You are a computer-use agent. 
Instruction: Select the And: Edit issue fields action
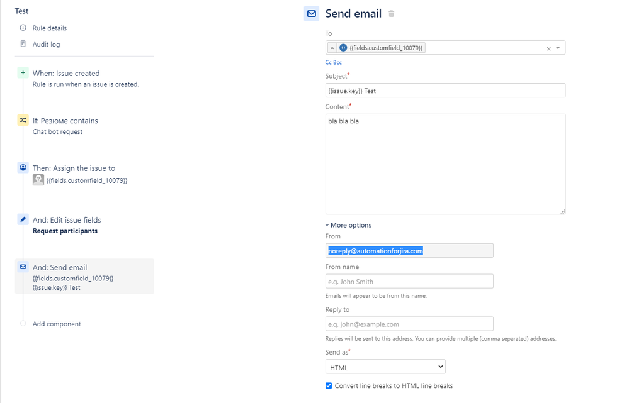(67, 220)
